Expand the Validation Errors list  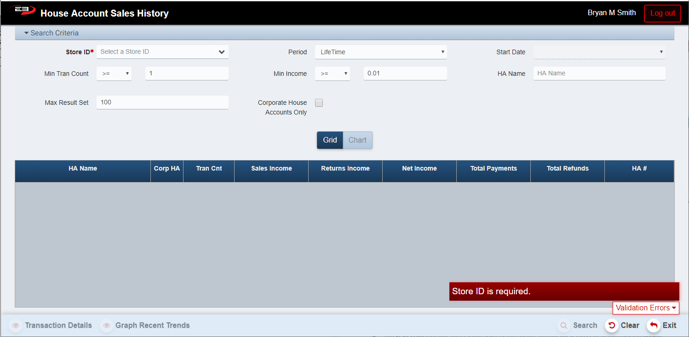point(645,308)
